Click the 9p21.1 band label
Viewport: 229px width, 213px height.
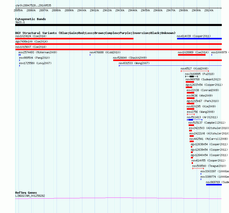click(20, 22)
